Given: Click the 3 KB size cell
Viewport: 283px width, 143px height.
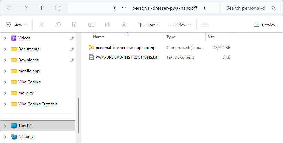Looking at the screenshot, I should click(226, 57).
